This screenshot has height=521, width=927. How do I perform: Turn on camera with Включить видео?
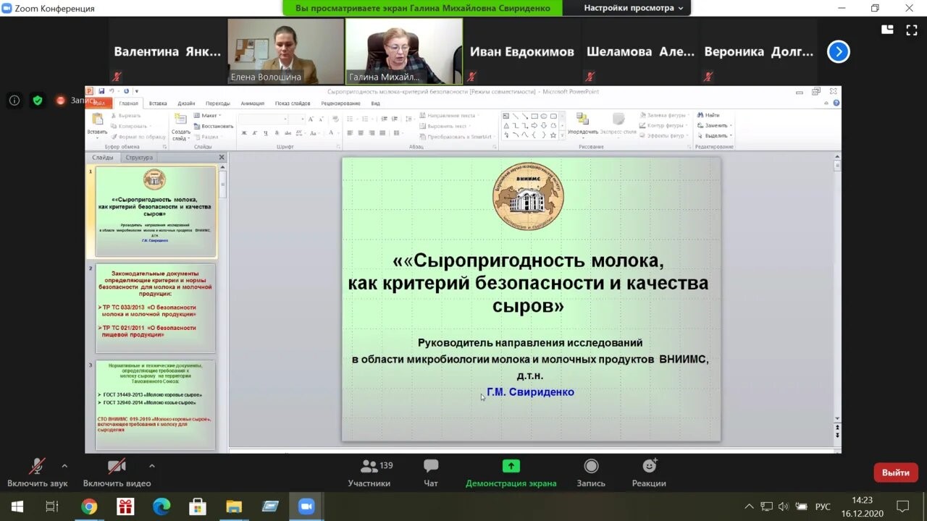click(117, 473)
